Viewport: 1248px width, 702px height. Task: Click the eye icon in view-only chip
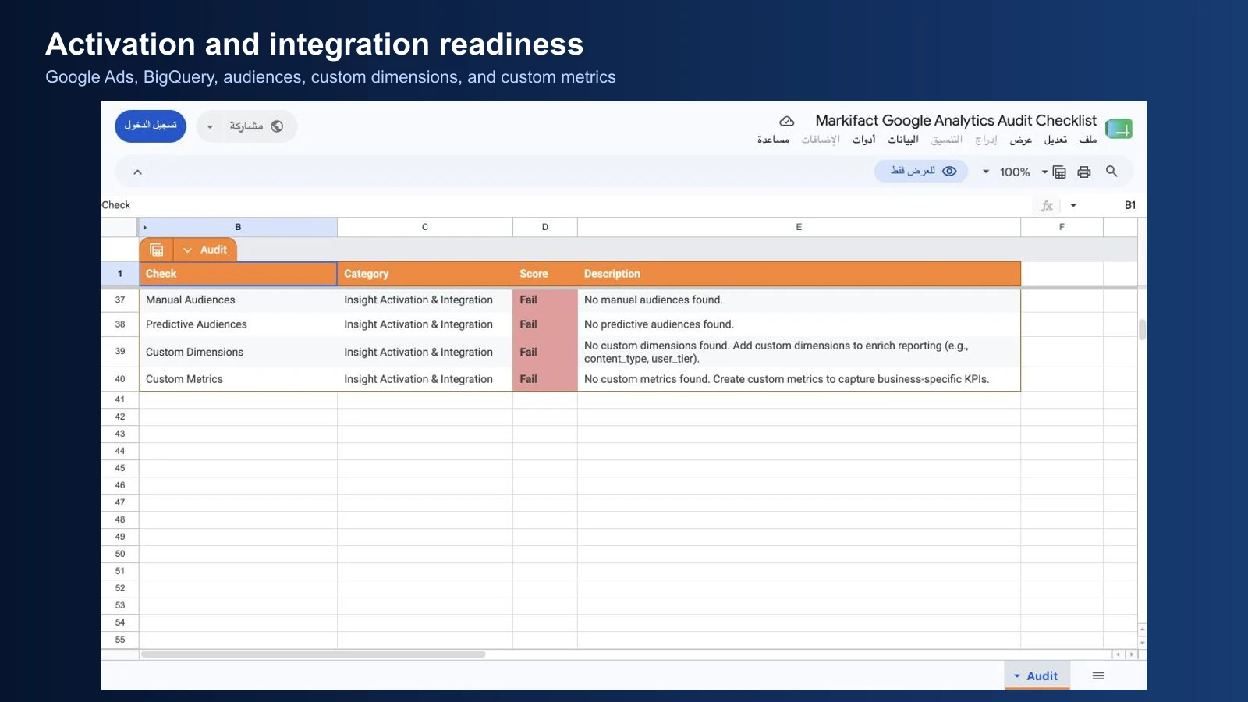click(x=949, y=172)
